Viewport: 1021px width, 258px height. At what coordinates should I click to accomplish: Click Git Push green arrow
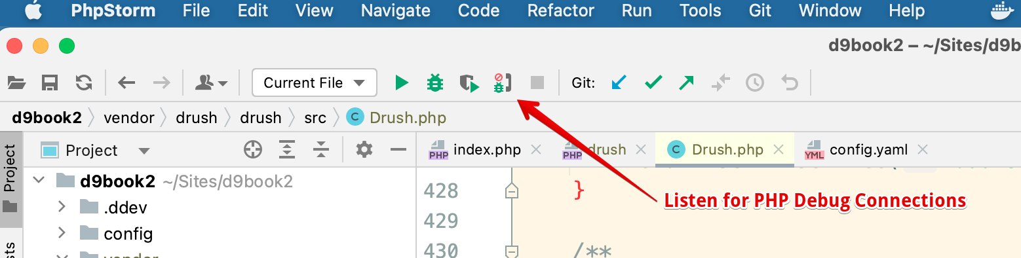pos(686,83)
